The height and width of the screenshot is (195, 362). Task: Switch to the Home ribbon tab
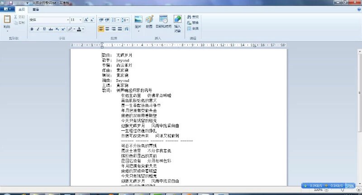tap(22, 10)
